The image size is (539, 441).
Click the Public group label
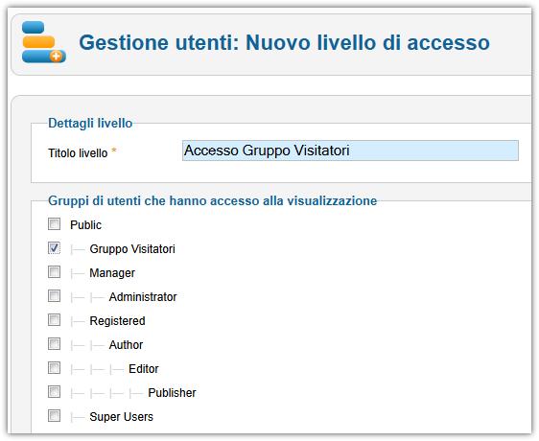coord(85,225)
